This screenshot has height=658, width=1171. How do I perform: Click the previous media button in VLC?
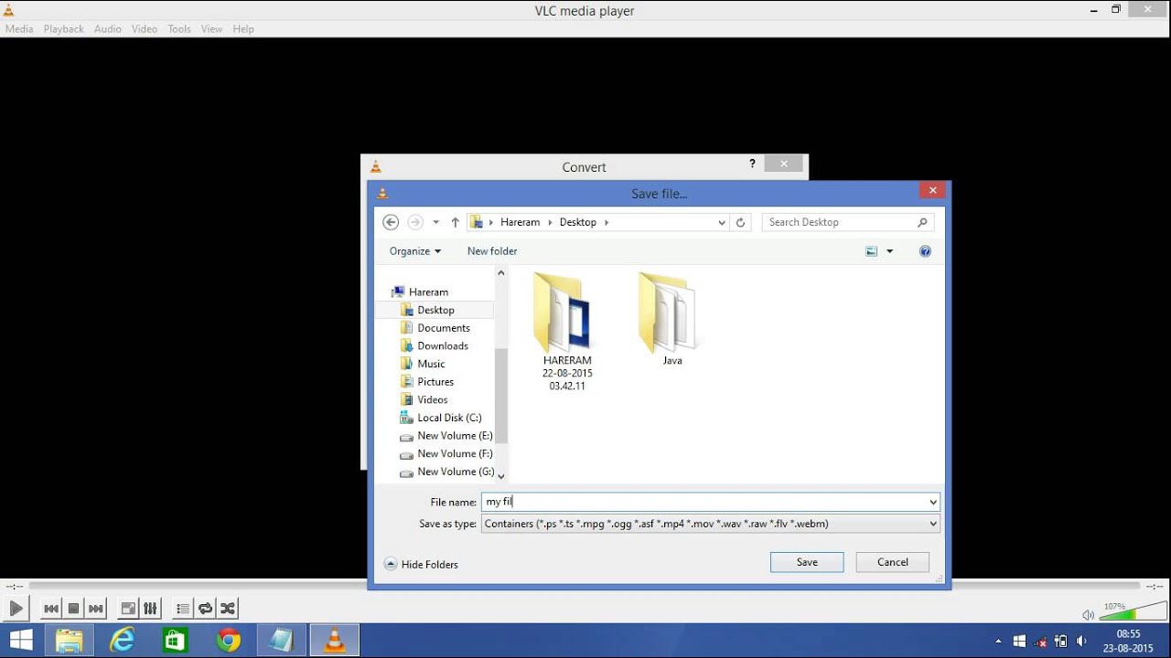coord(51,609)
